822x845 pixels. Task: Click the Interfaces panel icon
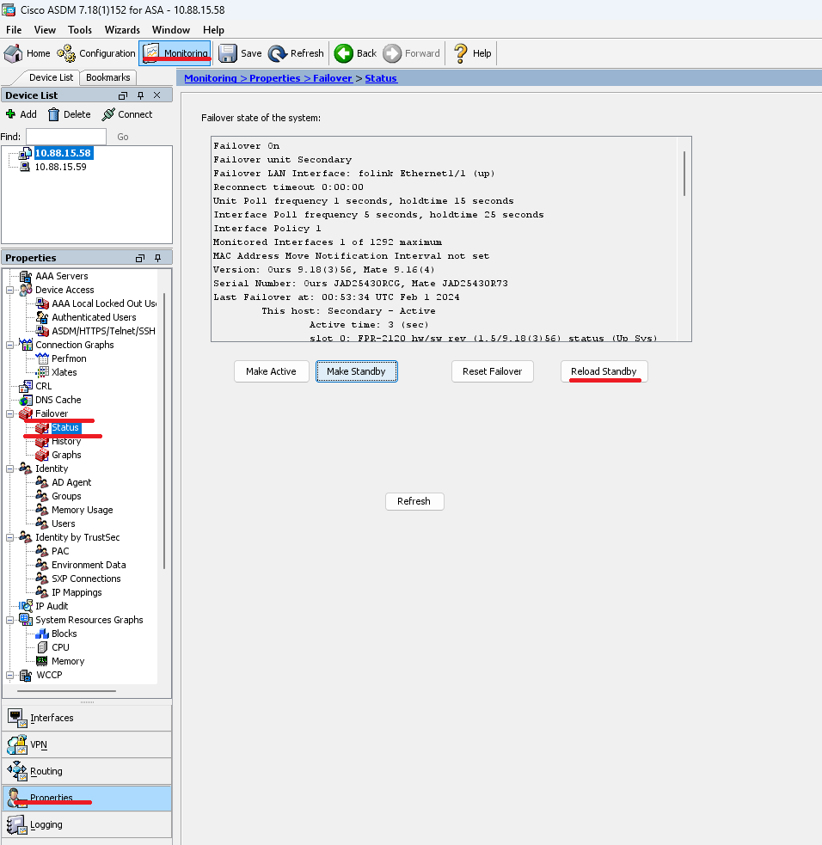16,718
